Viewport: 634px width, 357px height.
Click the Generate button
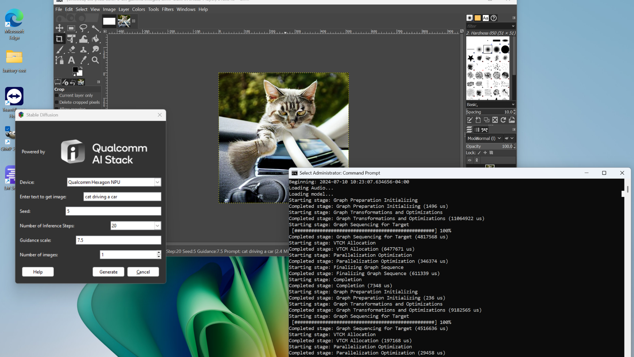pos(108,272)
